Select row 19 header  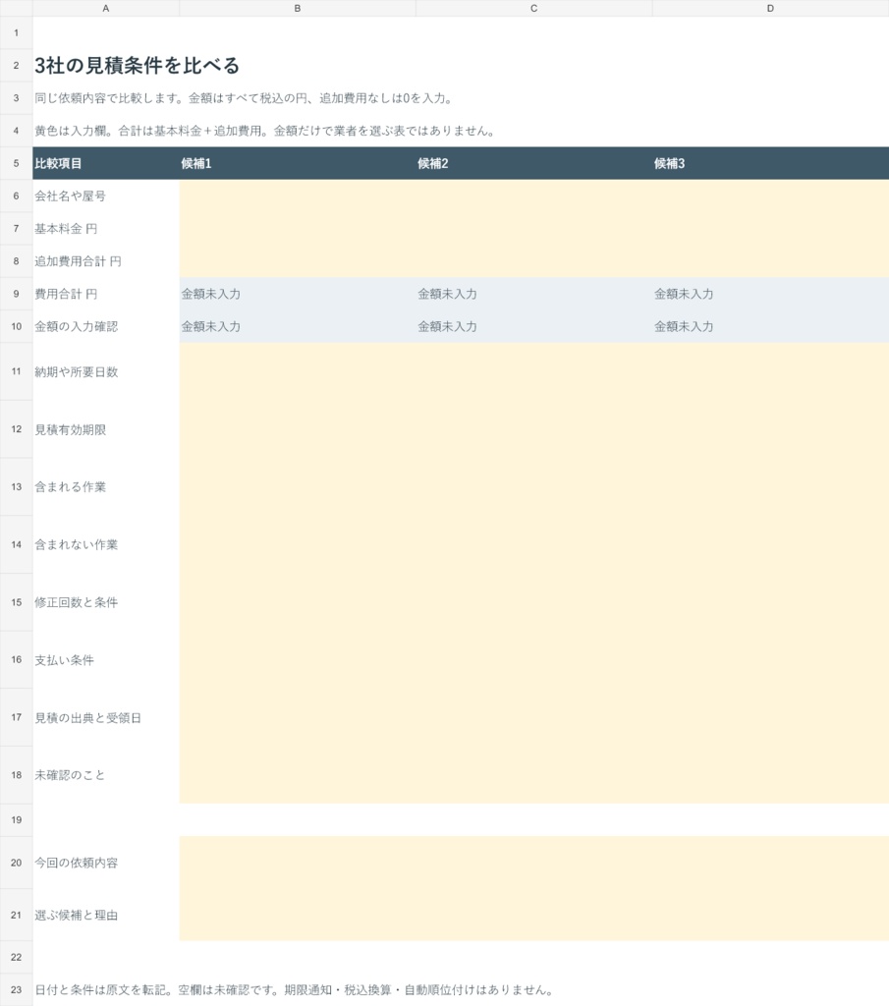[16, 820]
